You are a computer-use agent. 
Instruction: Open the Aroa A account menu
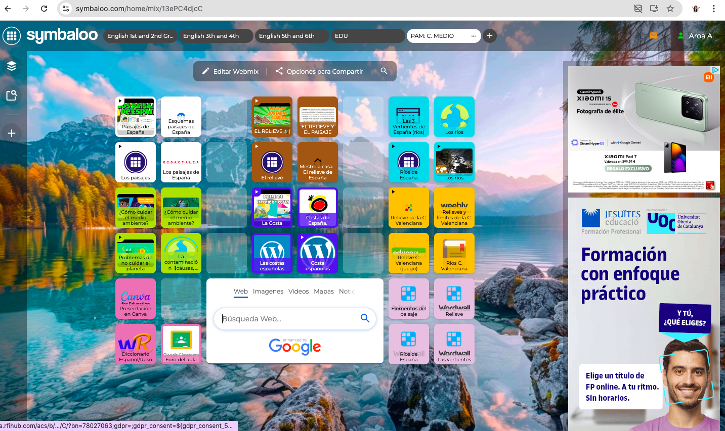coord(695,36)
